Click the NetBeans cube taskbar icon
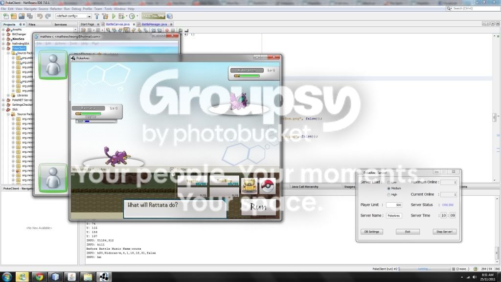 (55, 277)
